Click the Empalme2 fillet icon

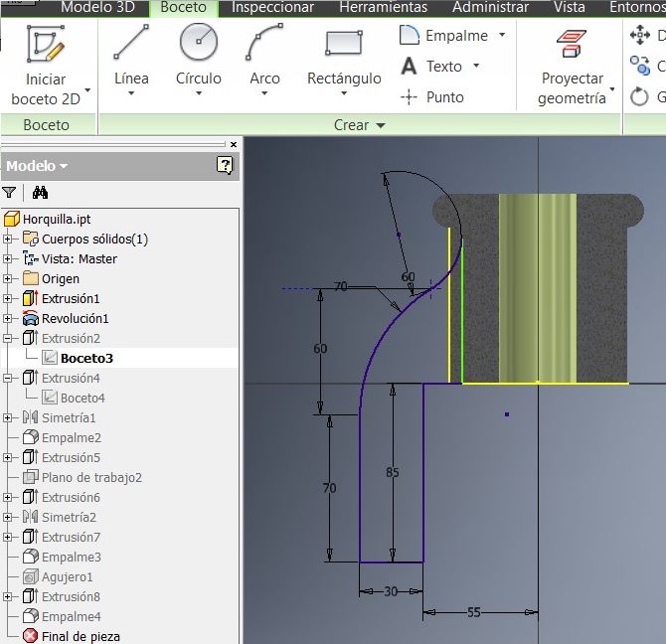[31, 437]
